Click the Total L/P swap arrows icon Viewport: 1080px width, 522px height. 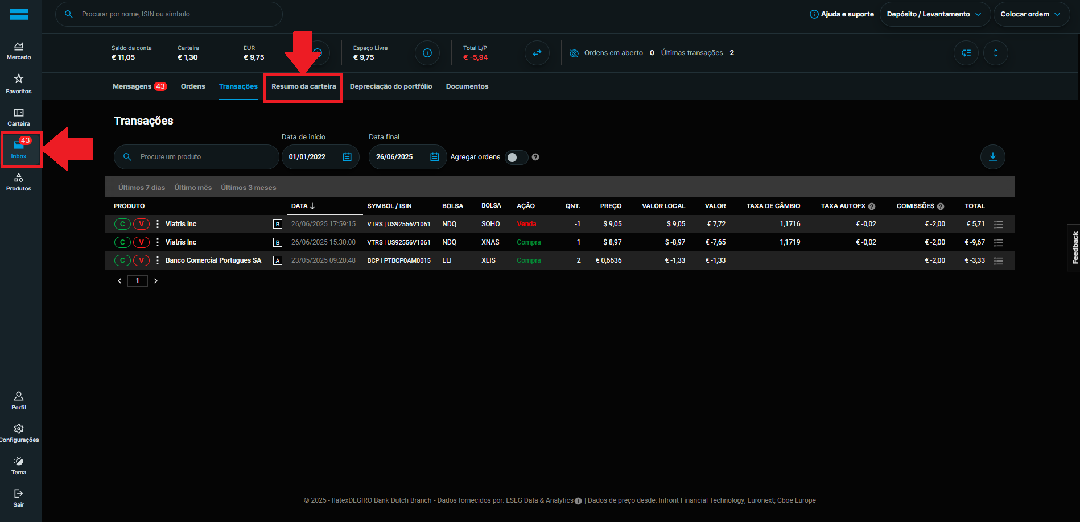click(537, 53)
